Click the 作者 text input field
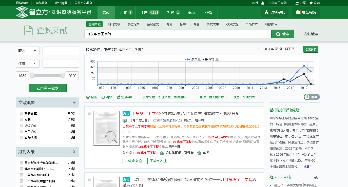Image resolution: width=348 pixels, height=187 pixels. click(x=61, y=63)
